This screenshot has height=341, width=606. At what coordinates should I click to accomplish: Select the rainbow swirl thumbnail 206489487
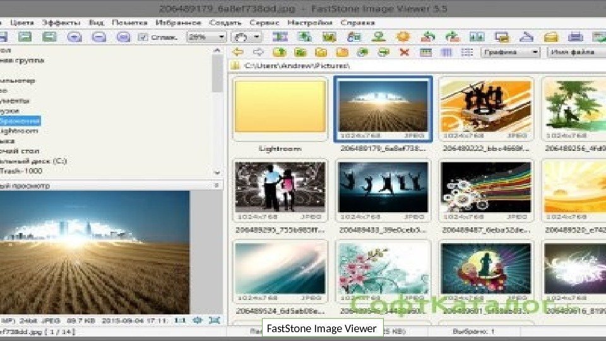(x=486, y=191)
